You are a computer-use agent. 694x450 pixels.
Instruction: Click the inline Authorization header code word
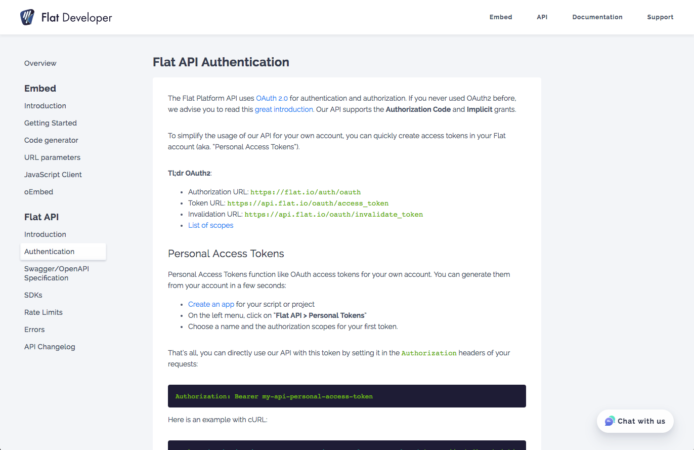(429, 353)
